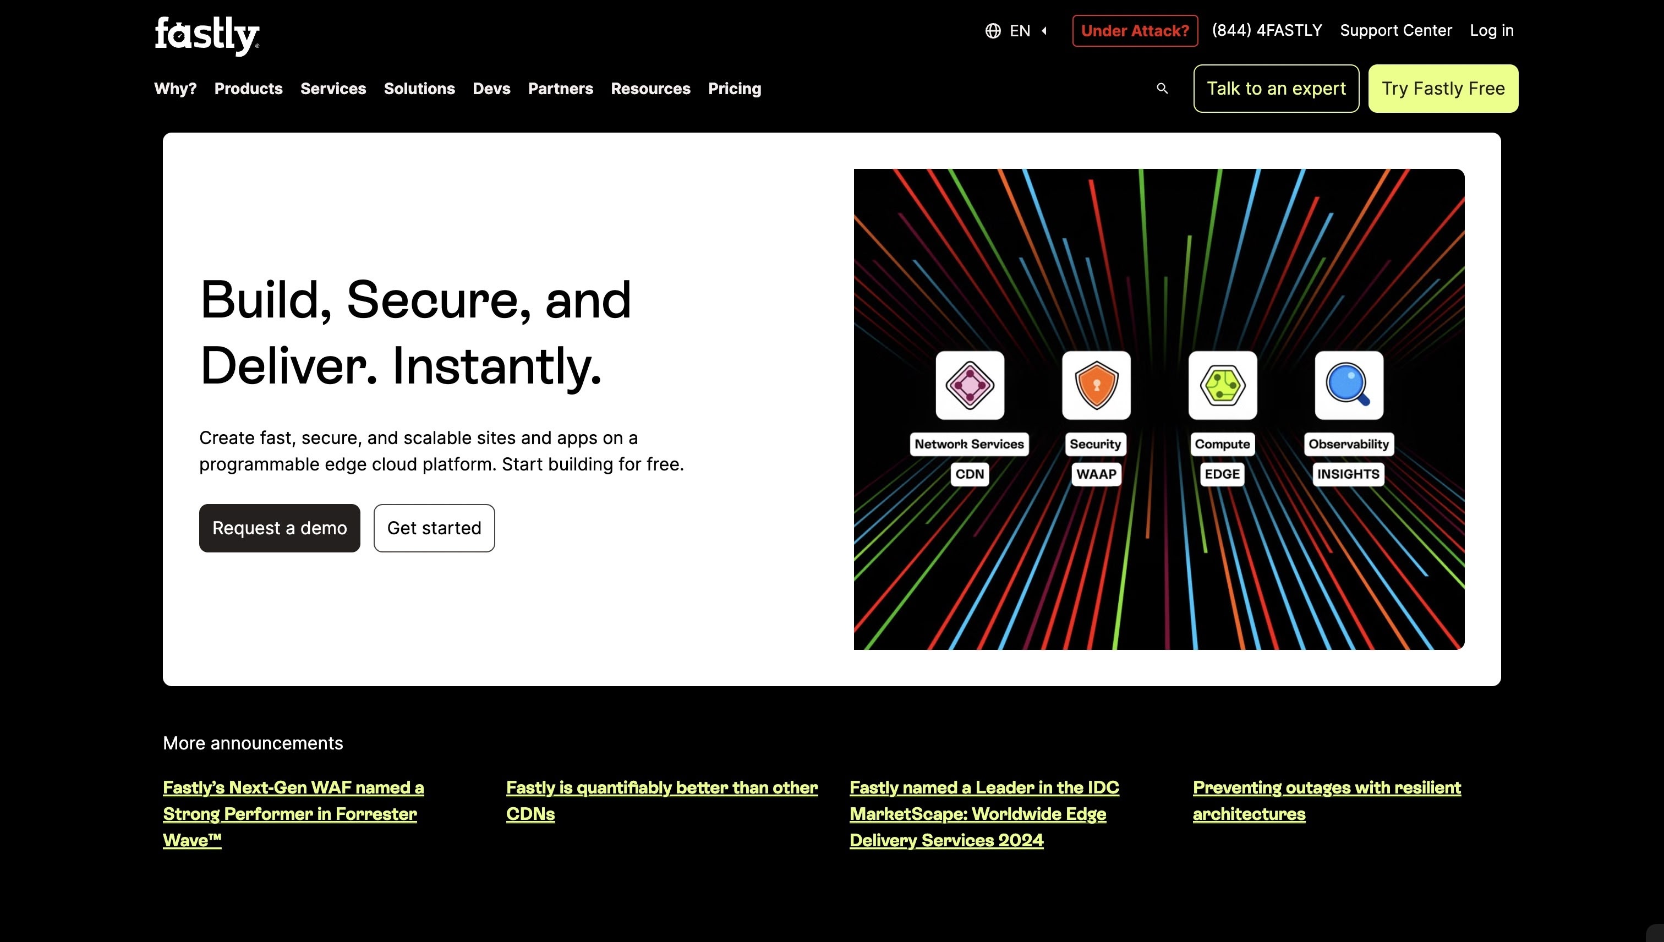Viewport: 1664px width, 942px height.
Task: Click the Network Services diamond icon
Action: (969, 385)
